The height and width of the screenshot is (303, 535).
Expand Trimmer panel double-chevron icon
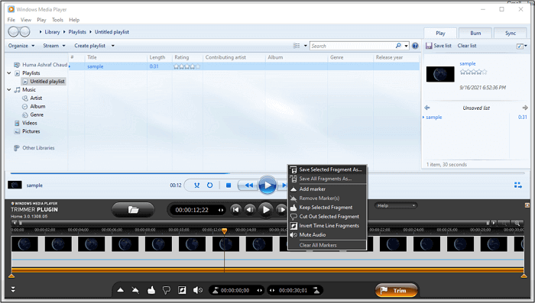(x=13, y=289)
